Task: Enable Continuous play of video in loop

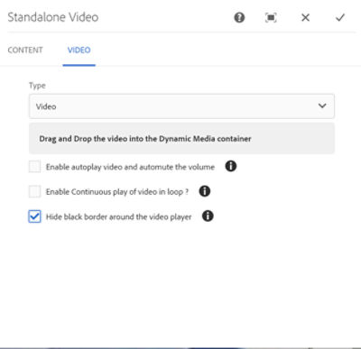Action: coord(34,191)
